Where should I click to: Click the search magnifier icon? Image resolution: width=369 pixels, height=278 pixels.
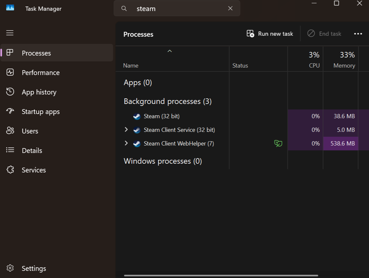[124, 8]
